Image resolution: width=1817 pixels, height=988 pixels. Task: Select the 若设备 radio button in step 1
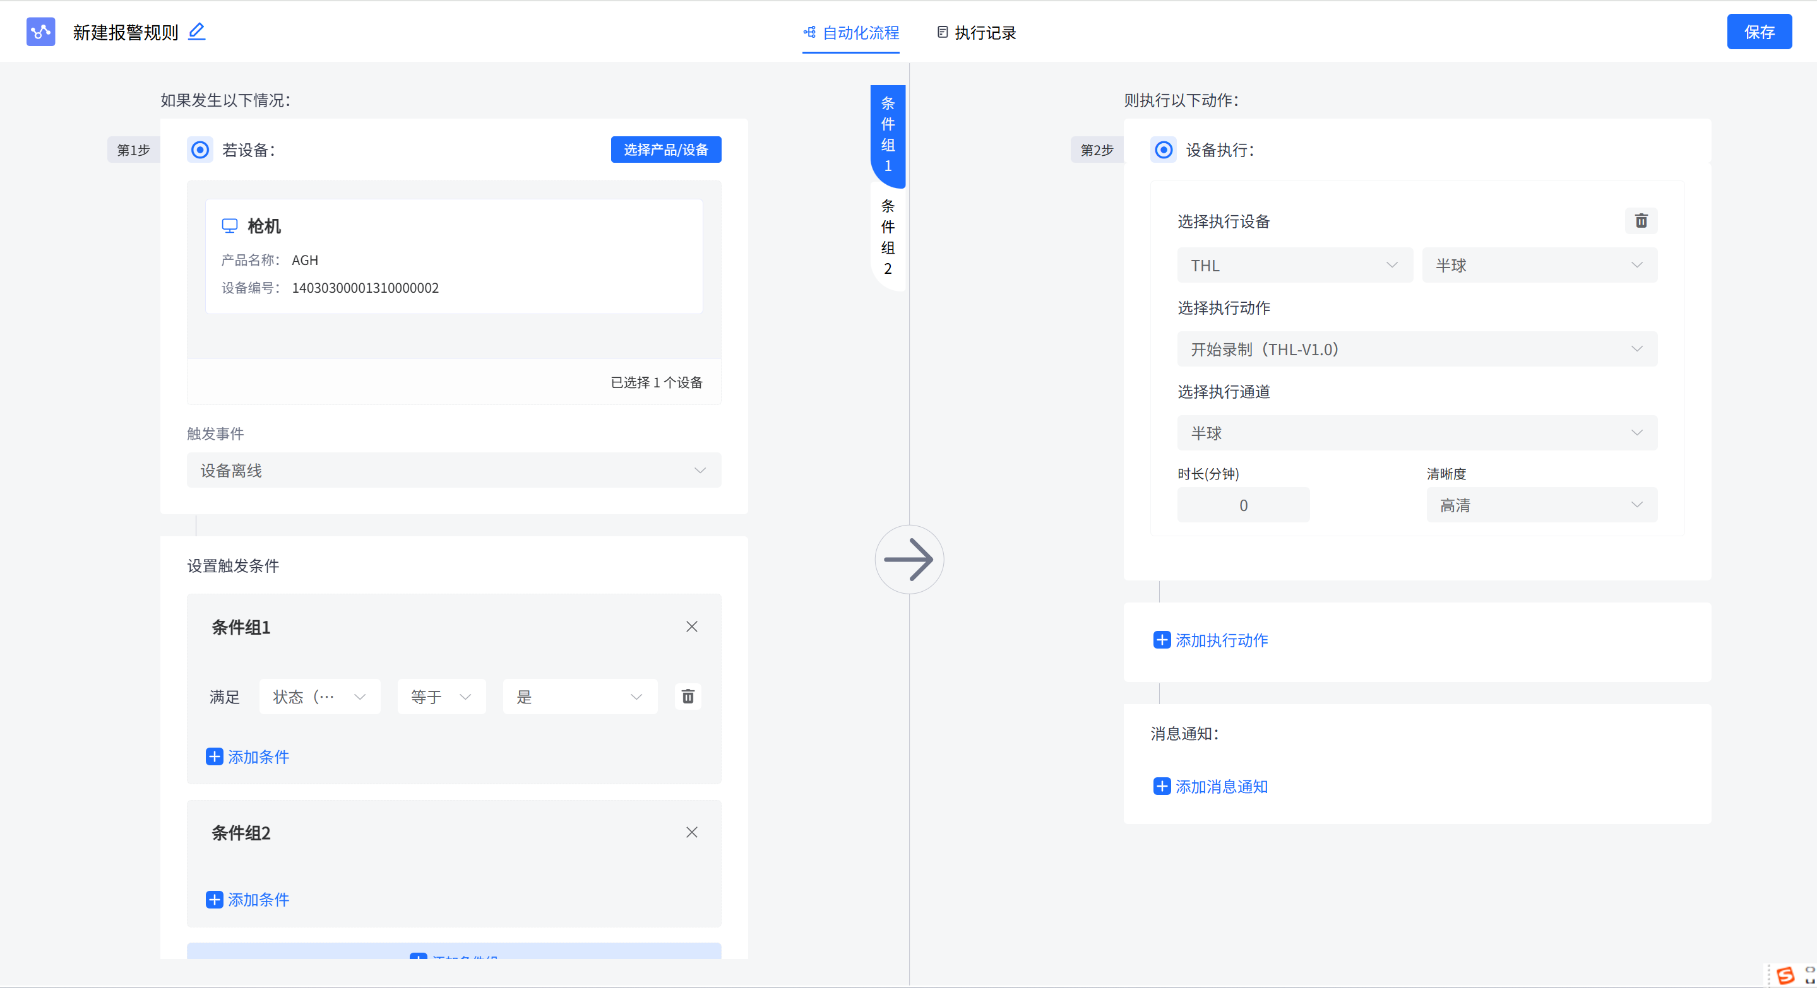(x=200, y=150)
